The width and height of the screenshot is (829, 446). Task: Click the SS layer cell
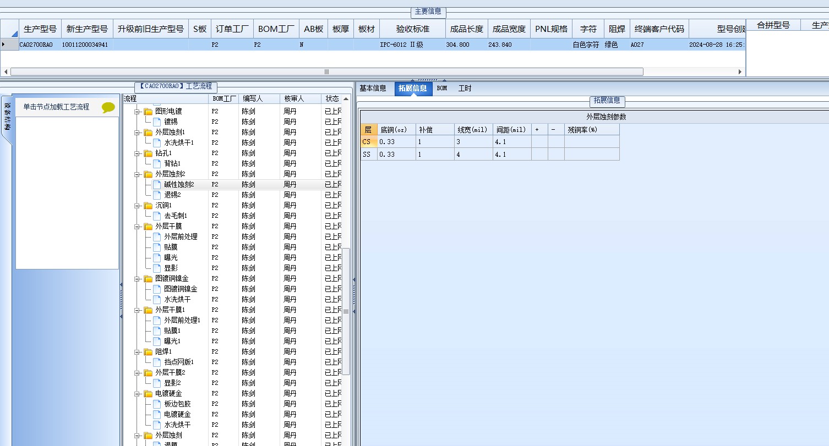click(369, 155)
